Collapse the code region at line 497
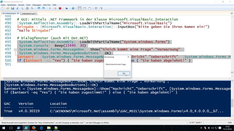The height and width of the screenshot is (131, 234). click(15, 49)
